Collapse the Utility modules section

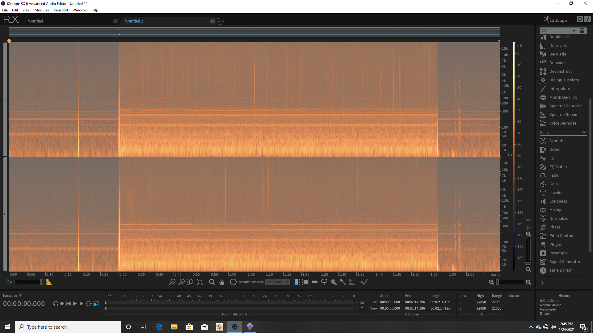coord(583,132)
